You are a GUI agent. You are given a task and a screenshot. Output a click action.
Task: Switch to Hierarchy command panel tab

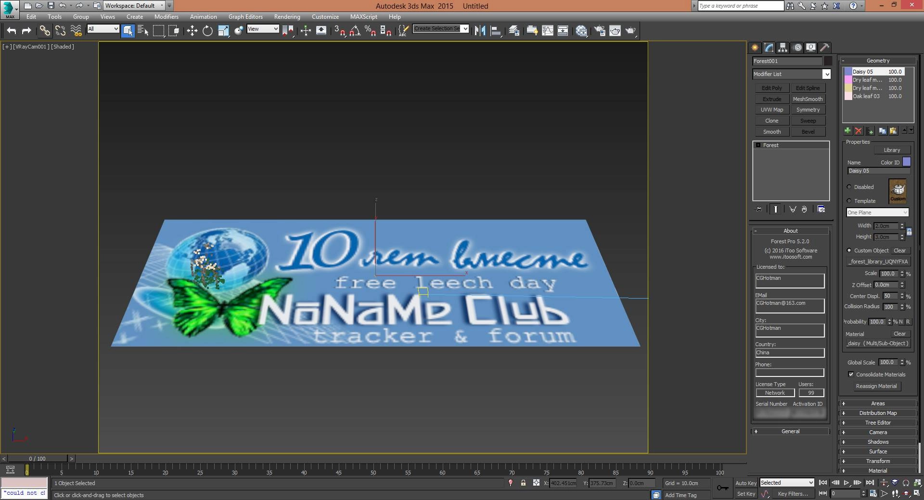(x=783, y=47)
